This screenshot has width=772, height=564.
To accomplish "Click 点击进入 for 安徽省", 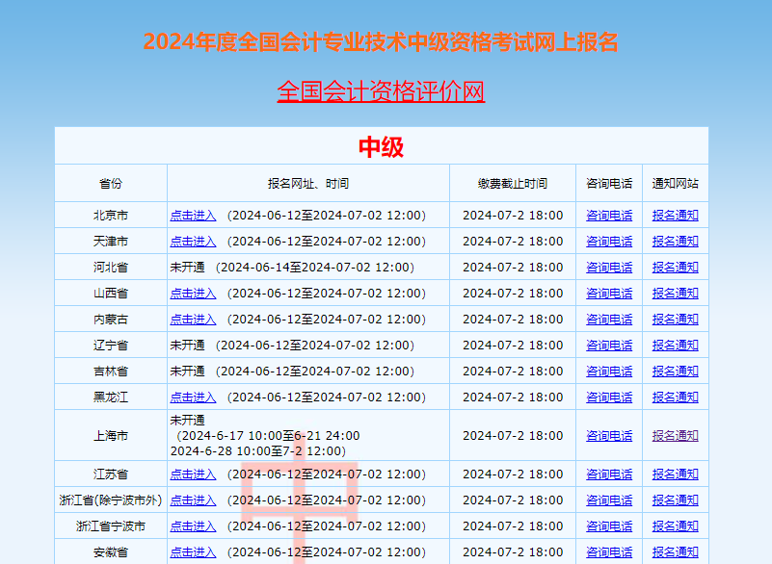I will 192,551.
